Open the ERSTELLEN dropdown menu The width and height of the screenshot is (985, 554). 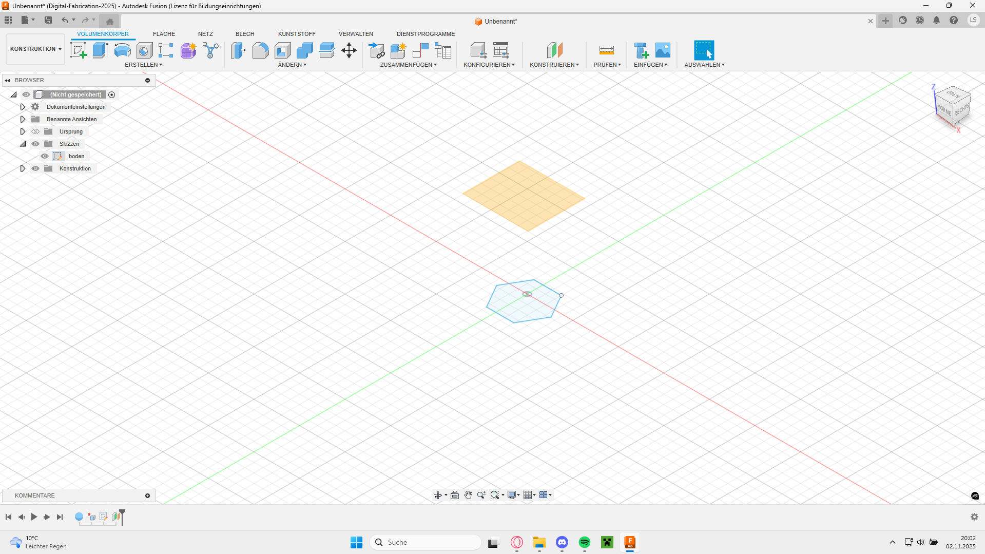click(x=143, y=65)
